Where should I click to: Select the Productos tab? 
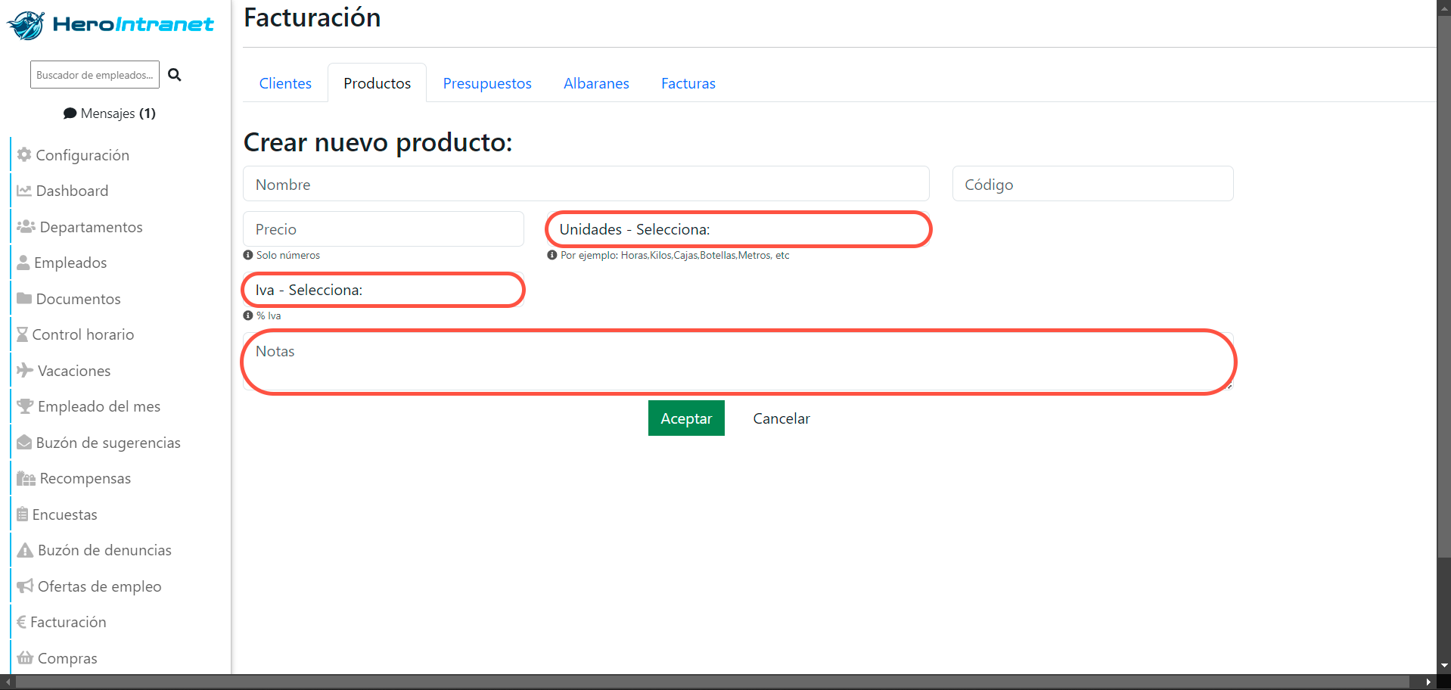click(377, 83)
